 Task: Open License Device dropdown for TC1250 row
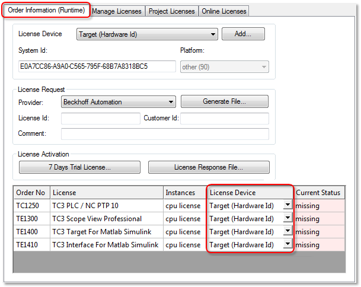287,205
